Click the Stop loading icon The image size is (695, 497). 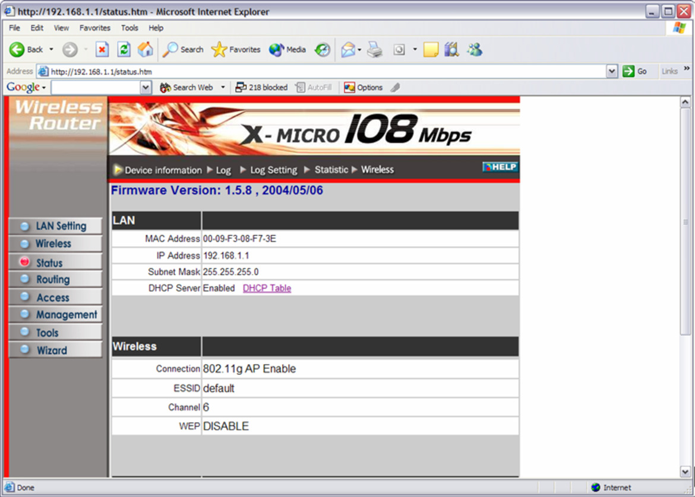pyautogui.click(x=102, y=50)
